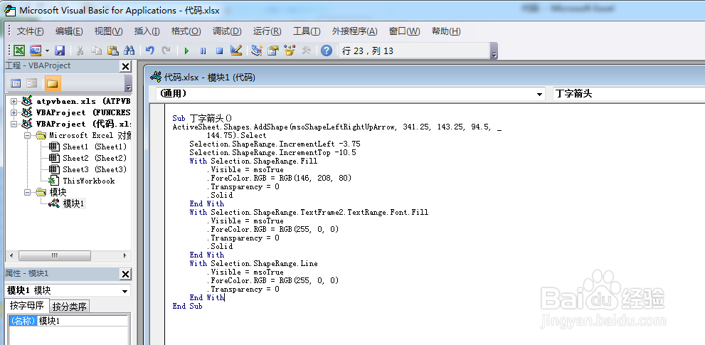Click the (名称) property value field
Image resolution: width=705 pixels, height=345 pixels.
pyautogui.click(x=83, y=321)
